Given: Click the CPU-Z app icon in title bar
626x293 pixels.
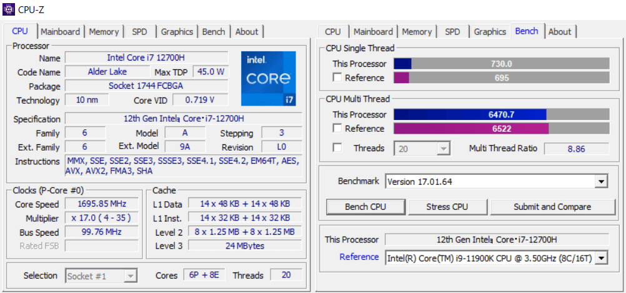Looking at the screenshot, I should (x=8, y=9).
